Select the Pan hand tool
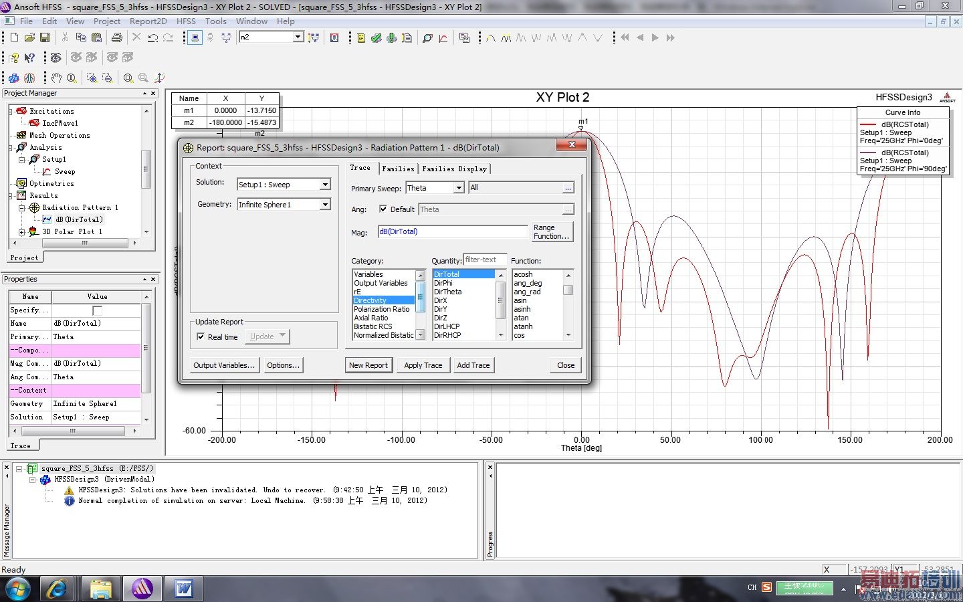This screenshot has width=963, height=602. tap(56, 78)
